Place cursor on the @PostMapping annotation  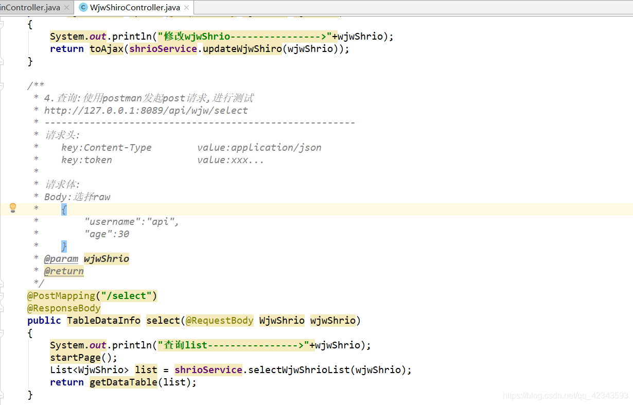(x=61, y=296)
